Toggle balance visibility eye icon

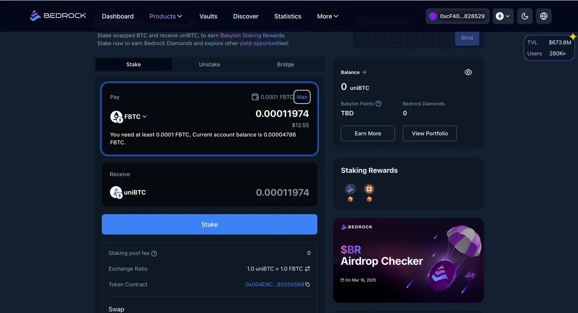click(468, 72)
